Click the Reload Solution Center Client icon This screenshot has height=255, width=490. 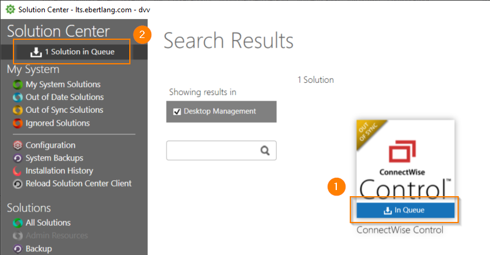[17, 184]
